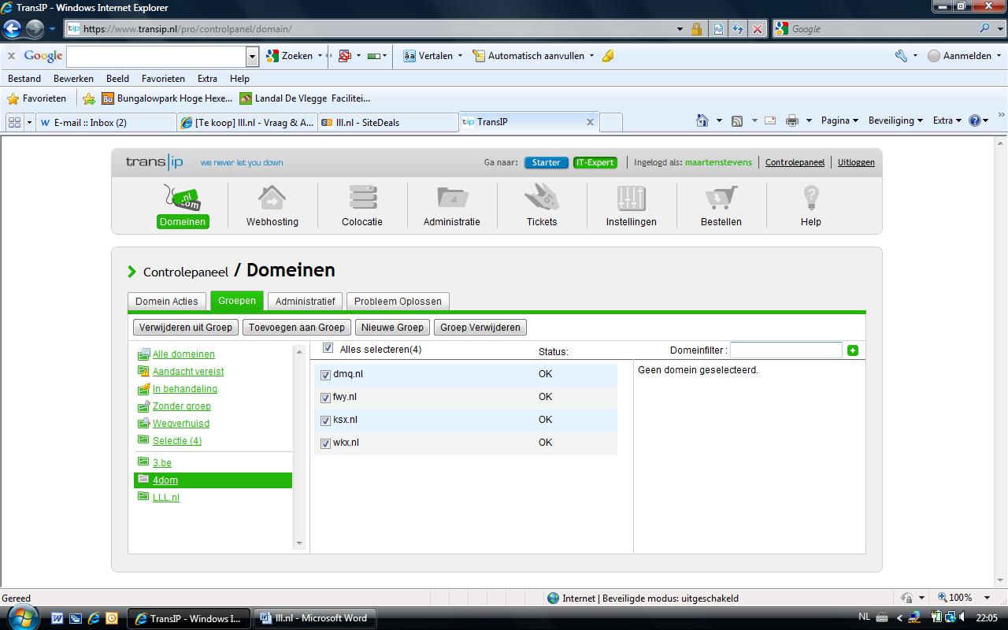Open the address bar history dropdown
The width and height of the screenshot is (1008, 630).
[680, 29]
